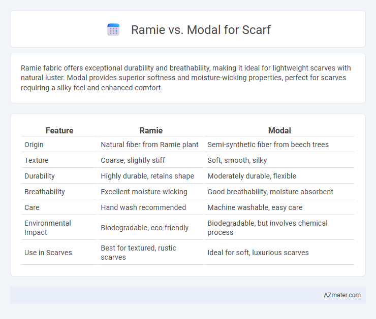Screen dimensions: 376x319
Task: Click the 'Modal' column header
Action: tap(279, 130)
